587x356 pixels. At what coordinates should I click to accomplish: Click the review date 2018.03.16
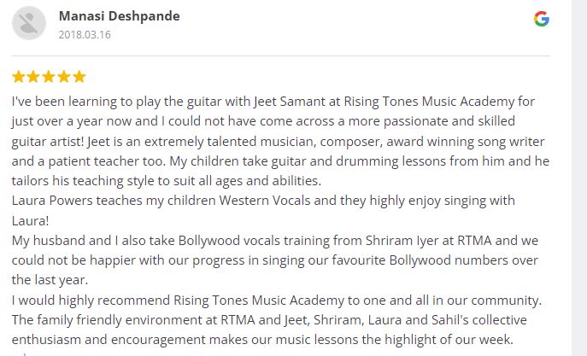[x=85, y=35]
